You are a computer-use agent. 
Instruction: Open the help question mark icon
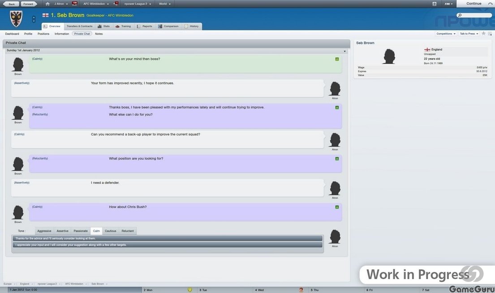[435, 4]
